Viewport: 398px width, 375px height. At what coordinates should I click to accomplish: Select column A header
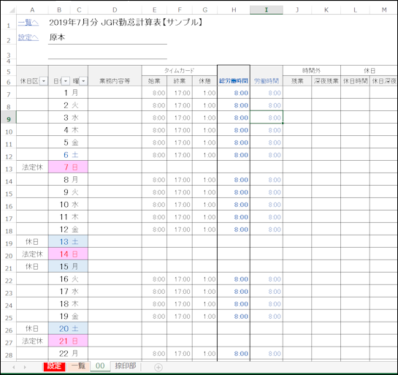[32, 10]
